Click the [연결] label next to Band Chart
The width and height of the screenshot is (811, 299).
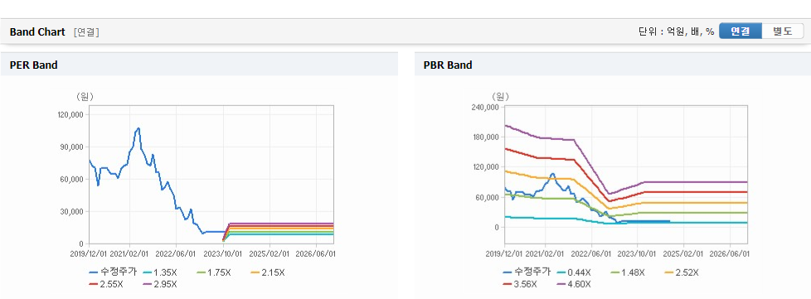click(x=86, y=32)
